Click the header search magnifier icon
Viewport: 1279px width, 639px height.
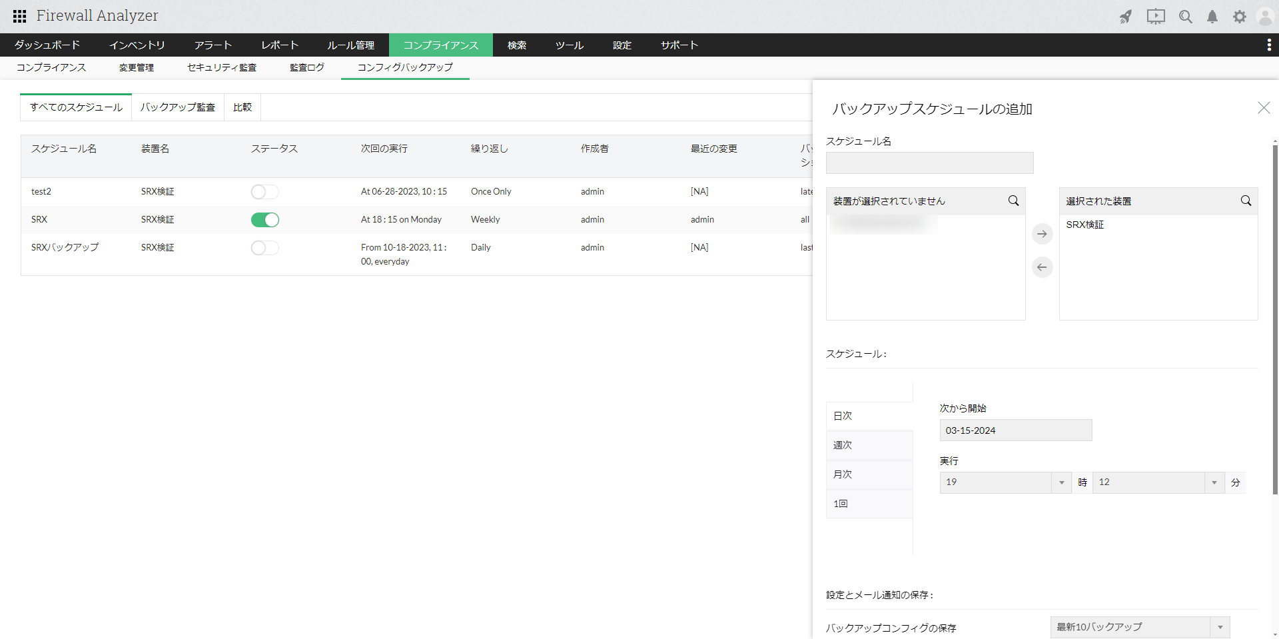[x=1185, y=17]
